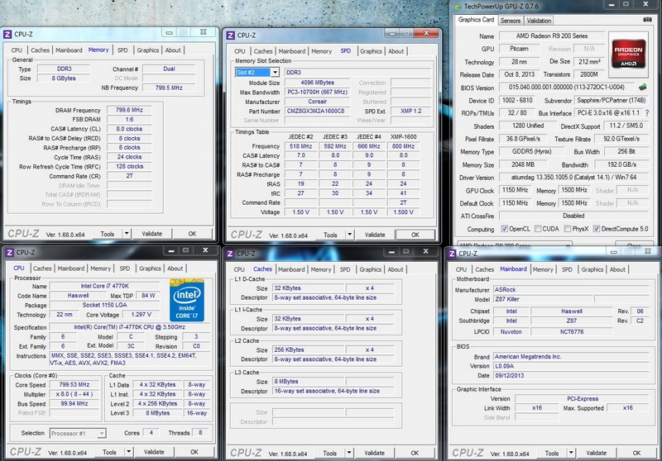
Task: Click the Memory Type field GDDR5 (Hynix)
Action: click(x=531, y=151)
